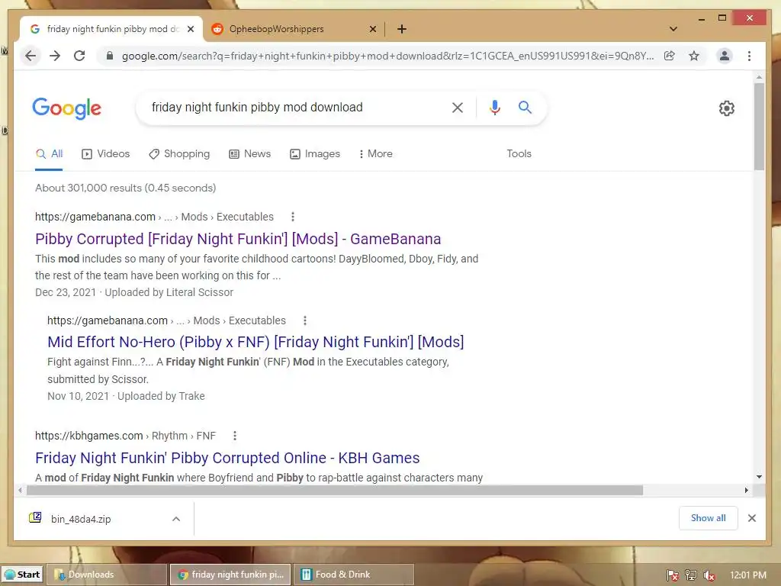Open Chrome's three-dot customize menu
Viewport: 781px width, 586px height.
(749, 56)
